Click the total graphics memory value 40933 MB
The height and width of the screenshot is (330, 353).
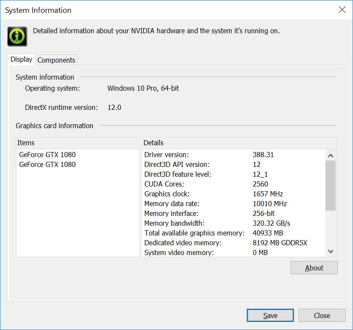click(268, 233)
